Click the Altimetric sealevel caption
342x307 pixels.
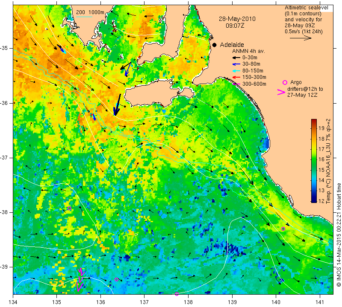point(306,8)
